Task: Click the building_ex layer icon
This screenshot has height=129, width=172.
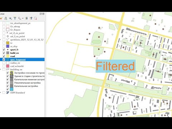Action: 8,69
